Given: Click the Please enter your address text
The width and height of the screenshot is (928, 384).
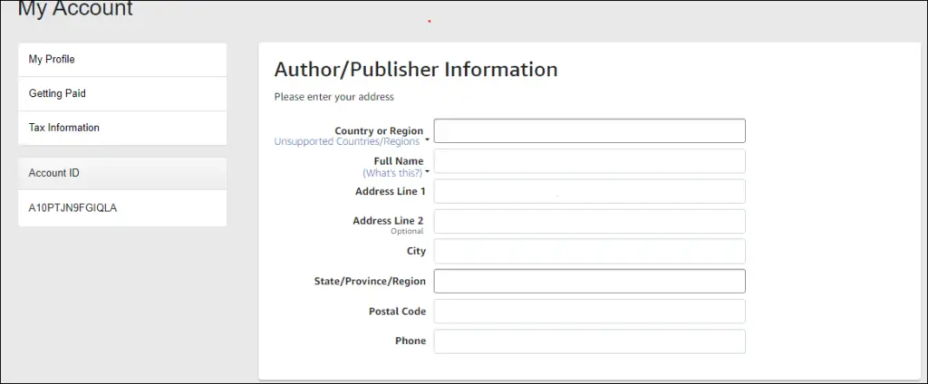Looking at the screenshot, I should click(x=333, y=96).
